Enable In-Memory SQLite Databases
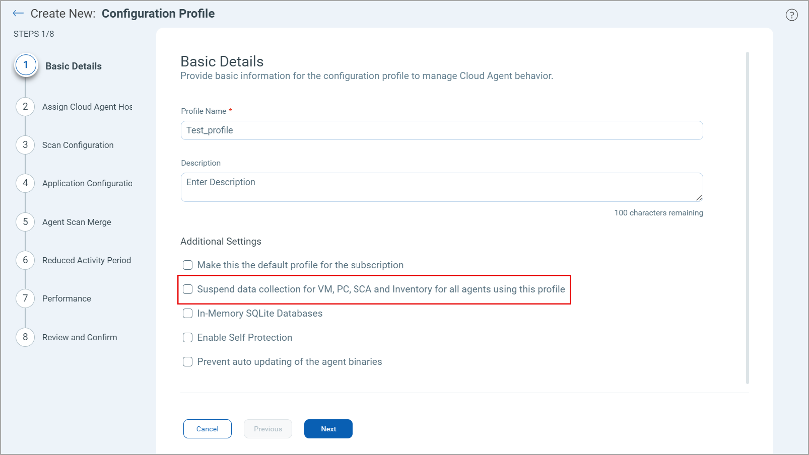This screenshot has width=809, height=455. [x=187, y=313]
